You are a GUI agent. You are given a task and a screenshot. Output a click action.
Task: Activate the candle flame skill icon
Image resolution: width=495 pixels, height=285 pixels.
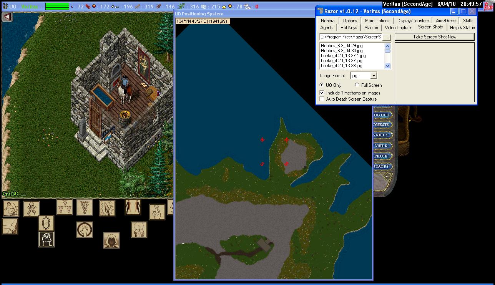(139, 230)
